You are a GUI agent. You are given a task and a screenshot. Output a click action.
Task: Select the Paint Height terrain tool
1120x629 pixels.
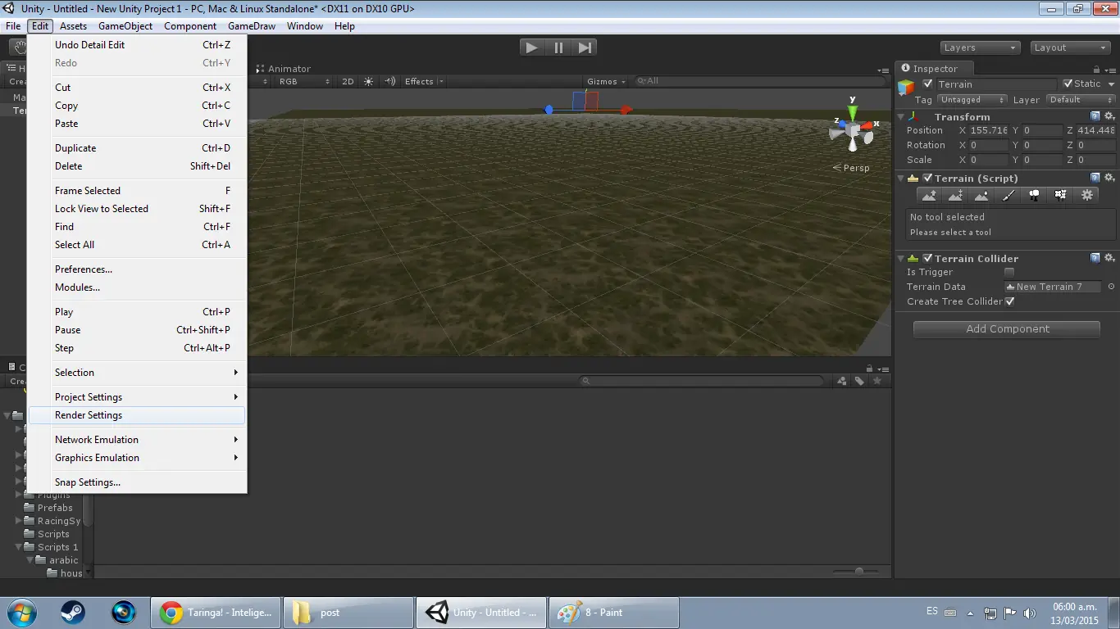tap(955, 195)
